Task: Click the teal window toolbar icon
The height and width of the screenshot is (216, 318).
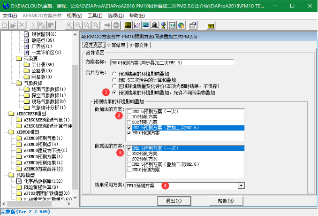Action: 145,25
